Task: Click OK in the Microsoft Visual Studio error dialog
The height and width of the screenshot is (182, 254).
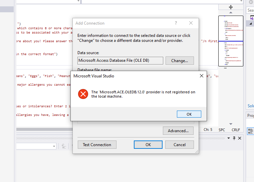Action: click(189, 114)
